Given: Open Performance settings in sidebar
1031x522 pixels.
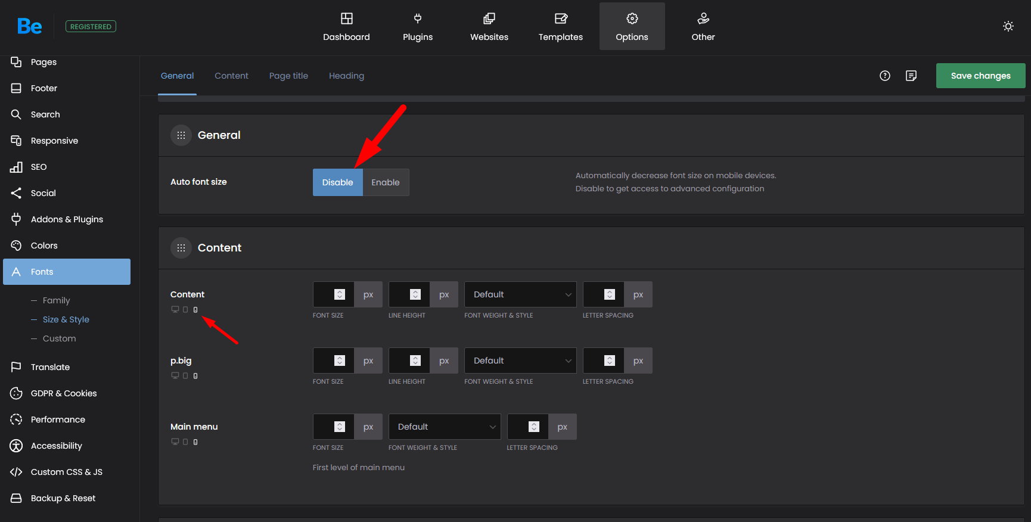Looking at the screenshot, I should [67, 420].
